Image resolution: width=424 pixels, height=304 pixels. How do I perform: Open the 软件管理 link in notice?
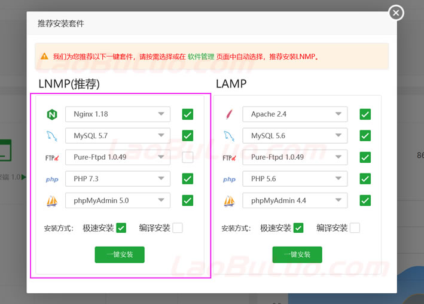(201, 57)
